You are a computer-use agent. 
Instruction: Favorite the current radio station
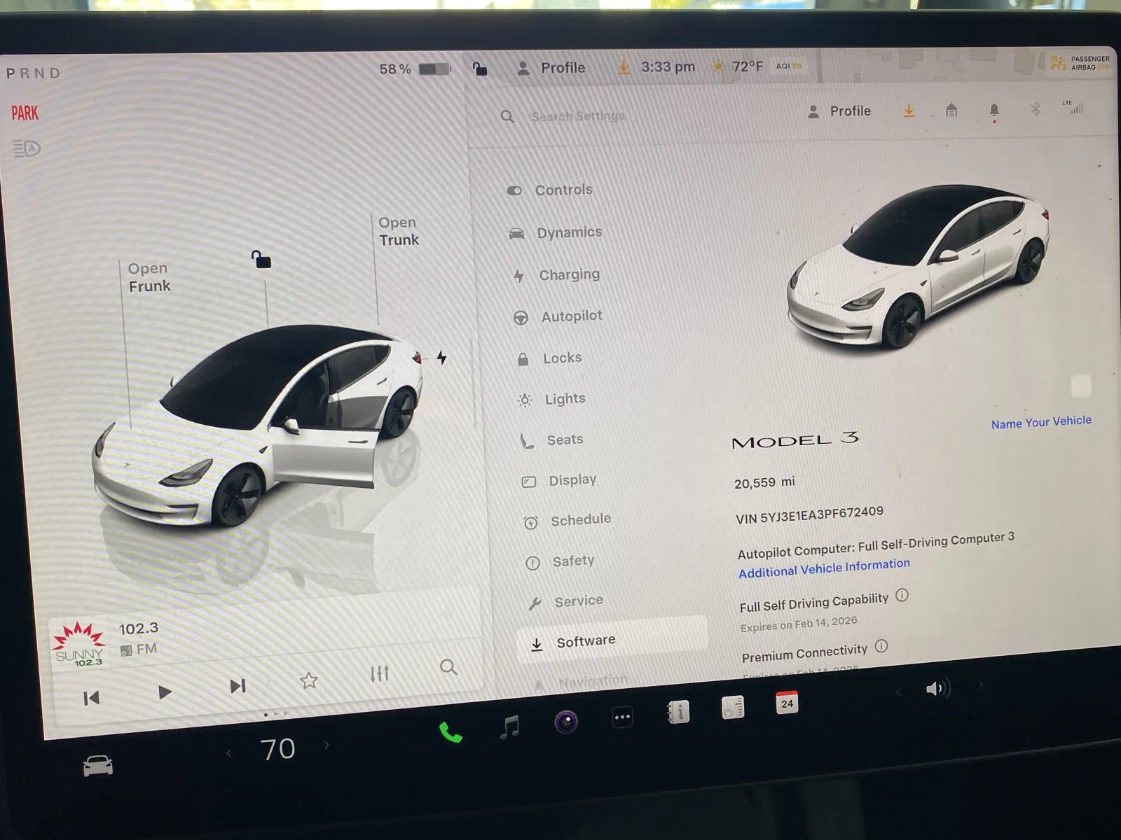[309, 680]
